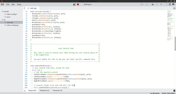Screen dimensions: 176x94
Task: Click the Ln 105, Col 51 status indicator
Action: (x=155, y=93)
